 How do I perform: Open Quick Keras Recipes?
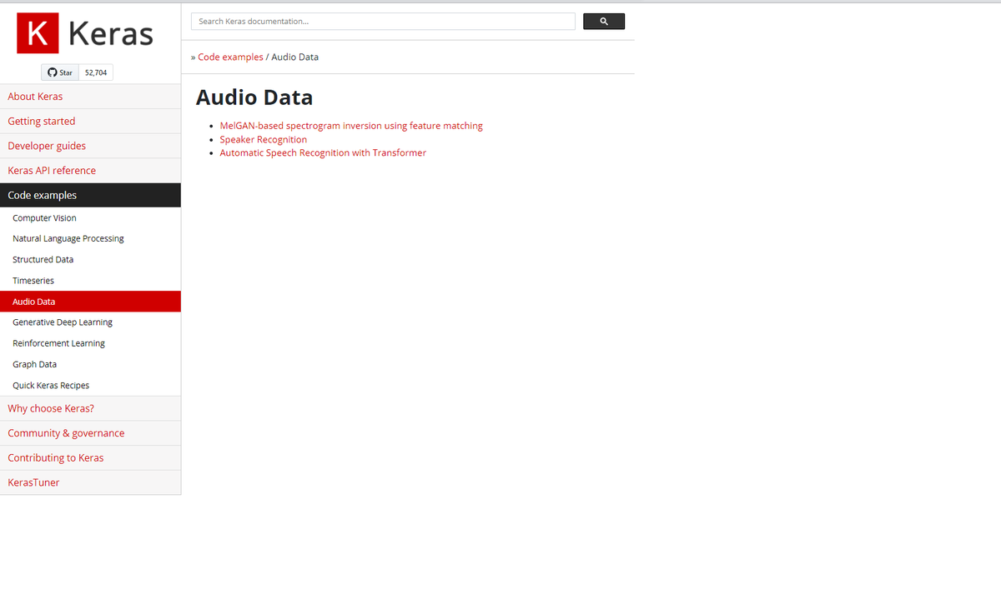pos(90,386)
